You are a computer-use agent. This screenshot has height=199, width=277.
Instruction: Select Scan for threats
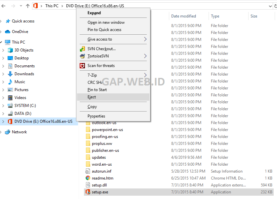[x=113, y=66]
